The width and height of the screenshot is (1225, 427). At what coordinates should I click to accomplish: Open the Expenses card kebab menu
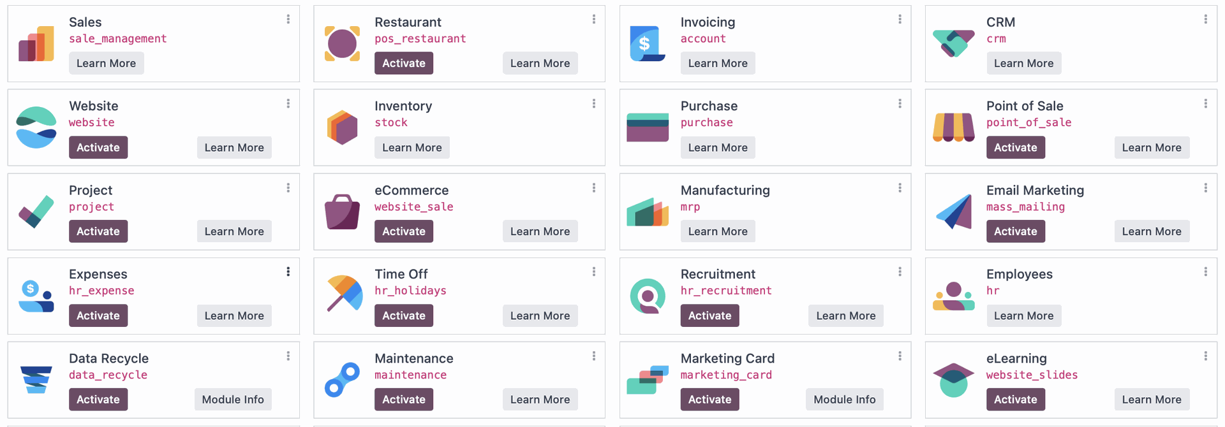click(288, 272)
